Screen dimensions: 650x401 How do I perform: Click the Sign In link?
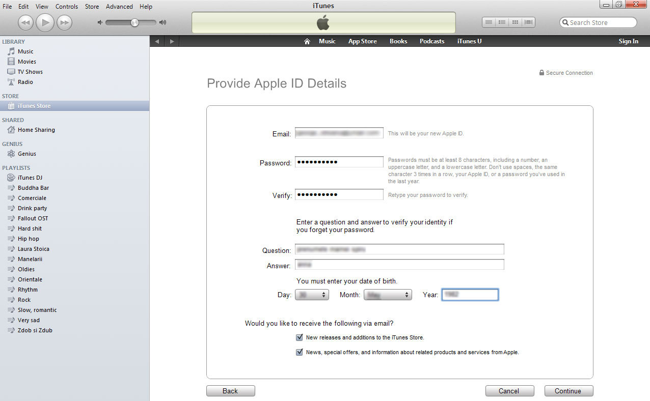pyautogui.click(x=628, y=41)
